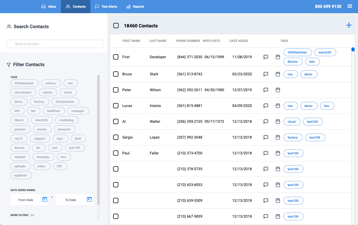Image resolution: width=358 pixels, height=225 pixels.
Task: Check the box for Lucas Iniesta
Action: [116, 106]
